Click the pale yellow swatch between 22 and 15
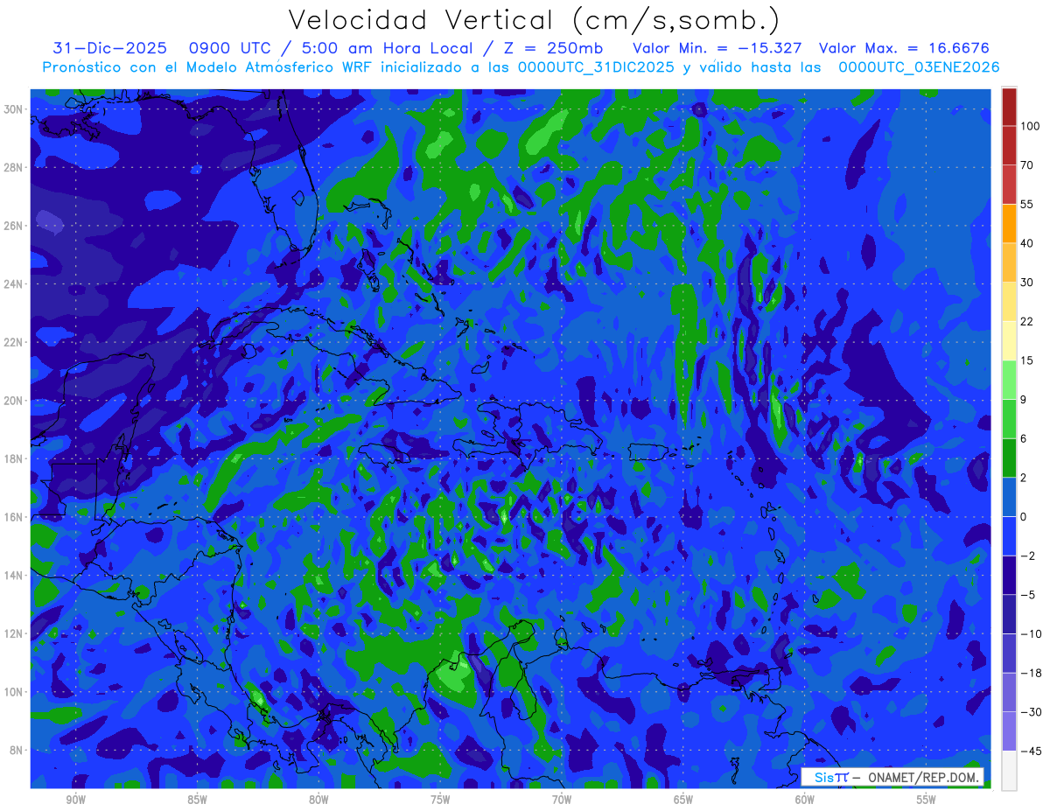 pos(1009,340)
